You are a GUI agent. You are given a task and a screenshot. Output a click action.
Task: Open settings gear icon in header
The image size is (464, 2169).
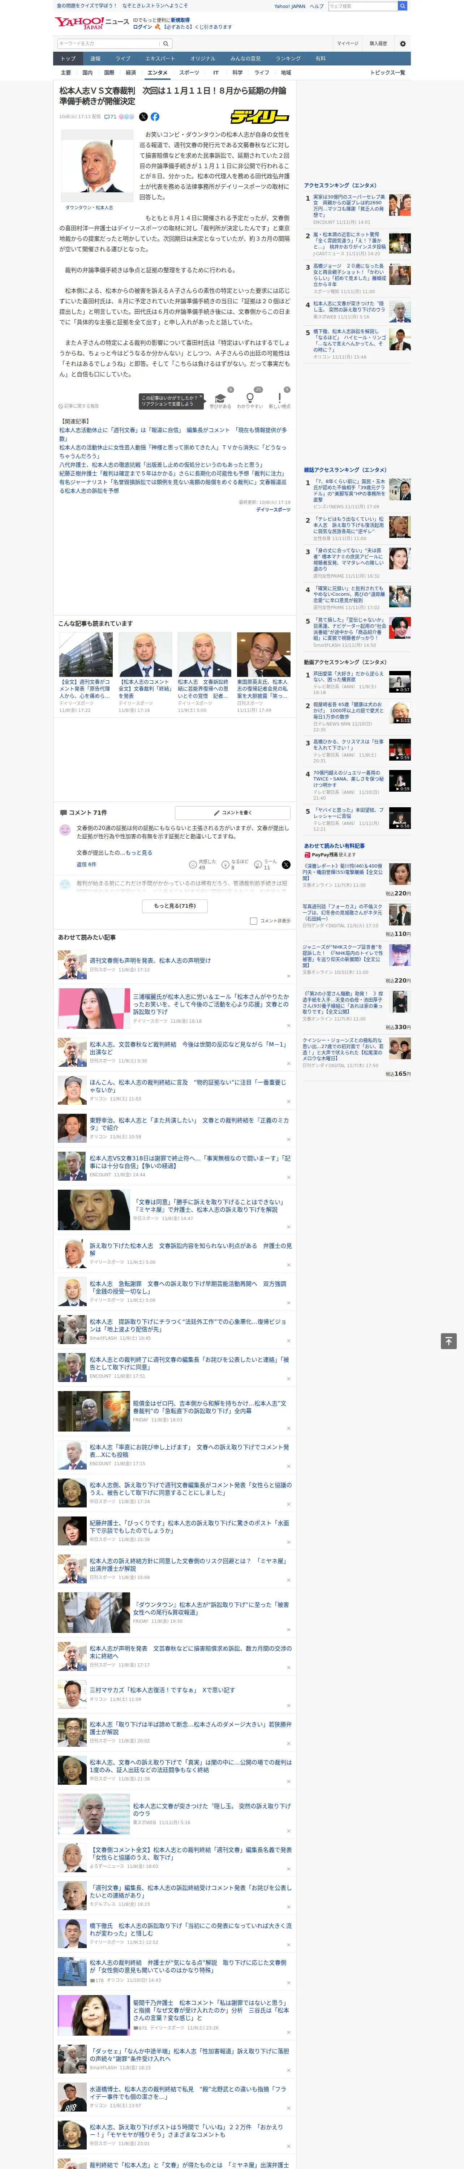[x=403, y=44]
